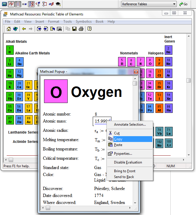Click the Lawrencium (Lr) element cell
196x215 pixels.
[x=169, y=143]
